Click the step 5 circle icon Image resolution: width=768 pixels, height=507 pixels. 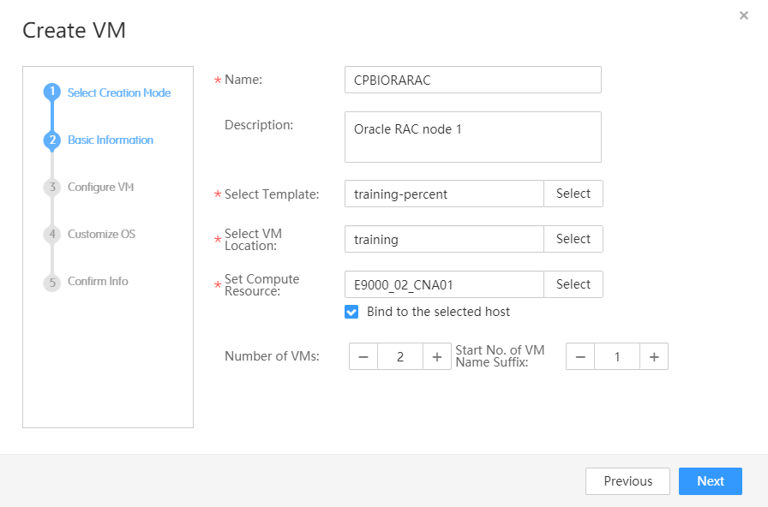[x=52, y=282]
